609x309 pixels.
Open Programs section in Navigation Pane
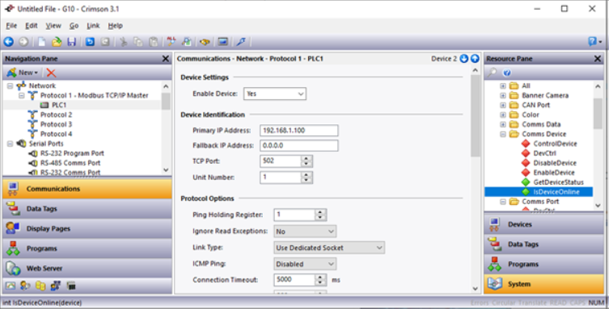(x=87, y=248)
